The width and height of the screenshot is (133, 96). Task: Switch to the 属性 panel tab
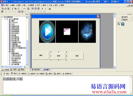(21, 69)
